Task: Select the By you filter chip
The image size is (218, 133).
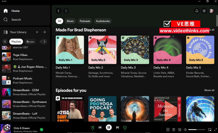Action: click(x=30, y=42)
